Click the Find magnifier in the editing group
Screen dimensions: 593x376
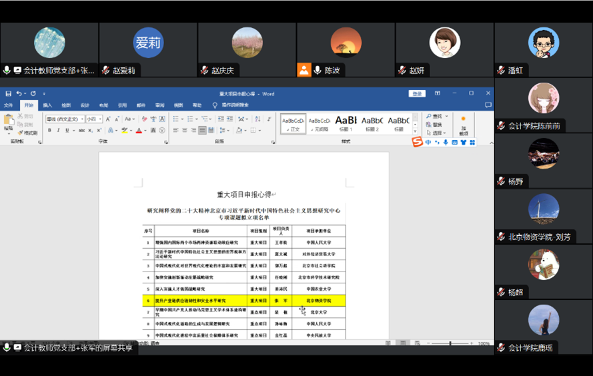pyautogui.click(x=430, y=117)
